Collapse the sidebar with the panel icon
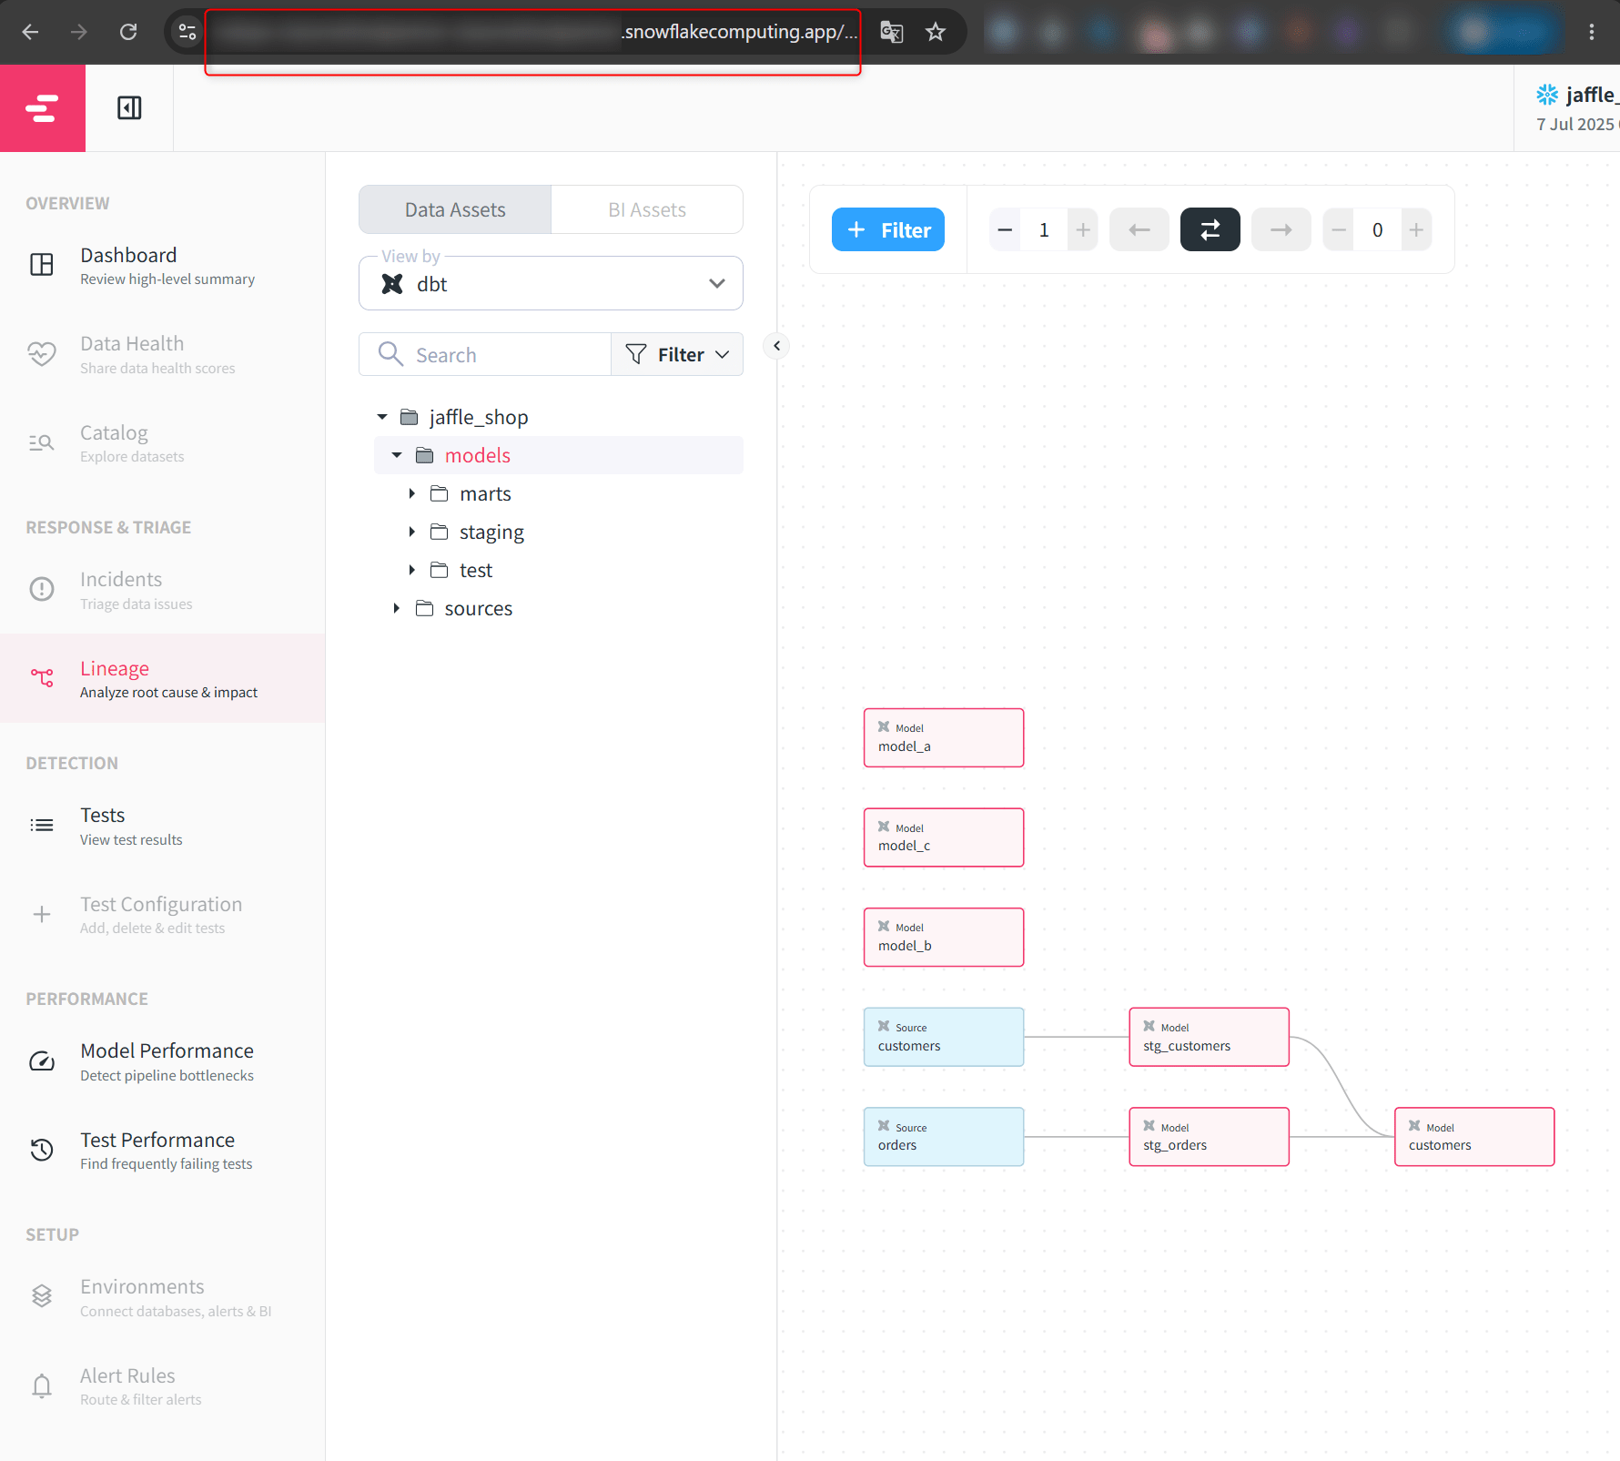Screen dimensions: 1620x1461 point(129,108)
